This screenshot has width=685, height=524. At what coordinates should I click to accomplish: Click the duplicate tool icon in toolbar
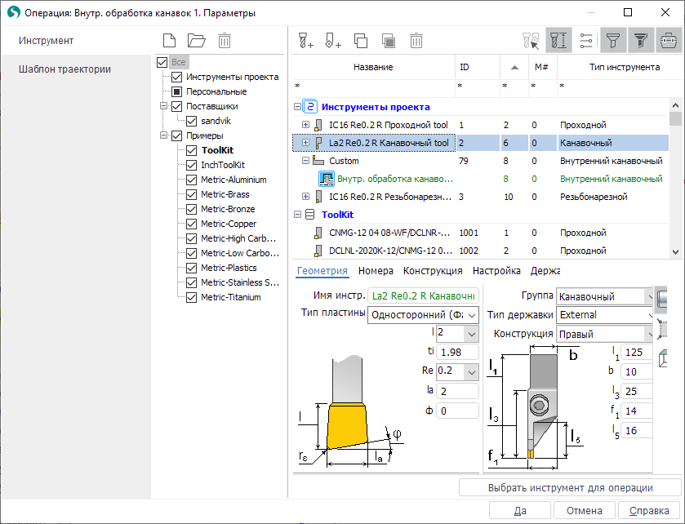(x=361, y=41)
